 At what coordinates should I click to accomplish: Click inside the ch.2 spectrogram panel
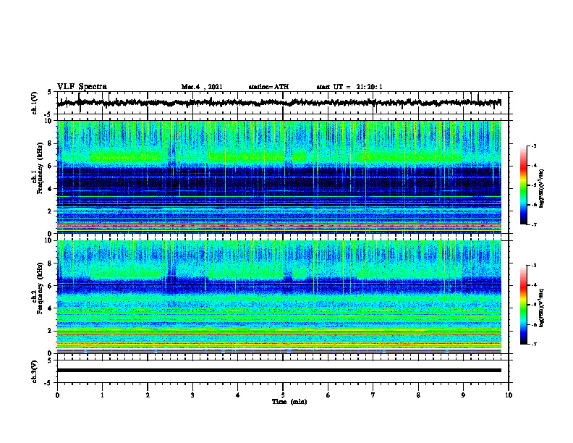point(279,297)
